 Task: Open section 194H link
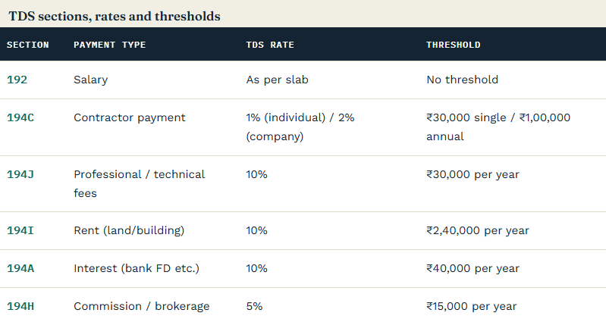20,306
